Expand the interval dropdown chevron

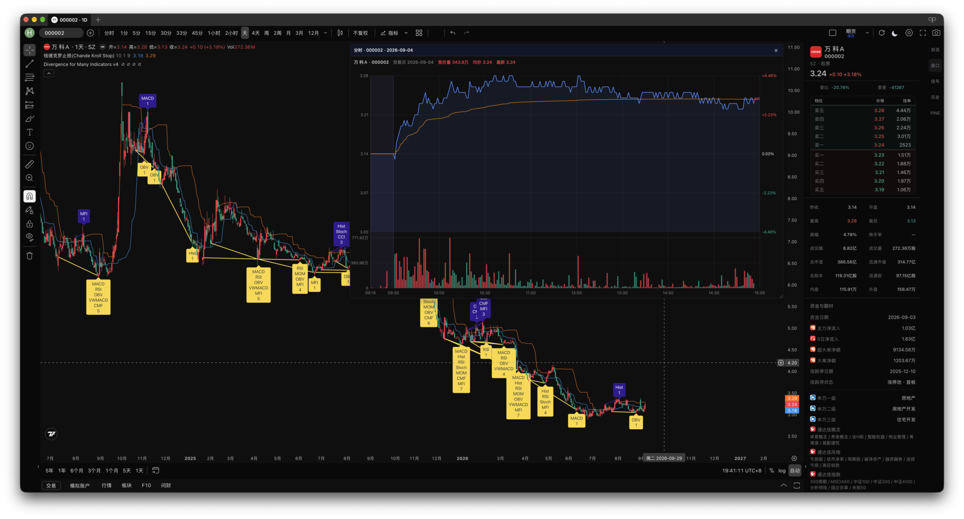pyautogui.click(x=326, y=33)
